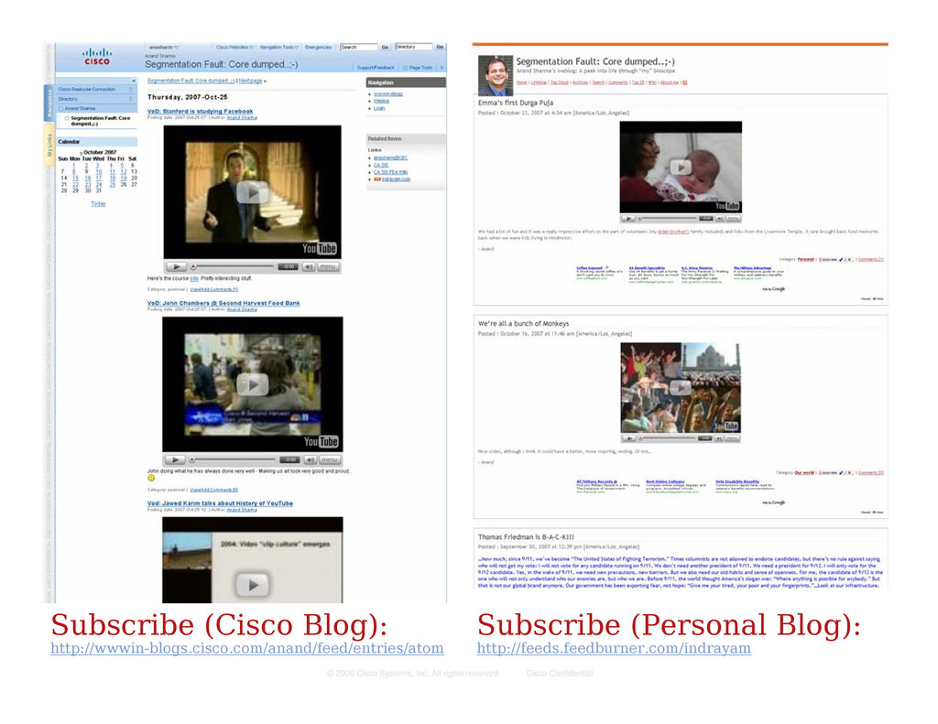Play the Jawed Karim YouTube history video
Viewport: 938px width, 724px height.
tap(253, 585)
